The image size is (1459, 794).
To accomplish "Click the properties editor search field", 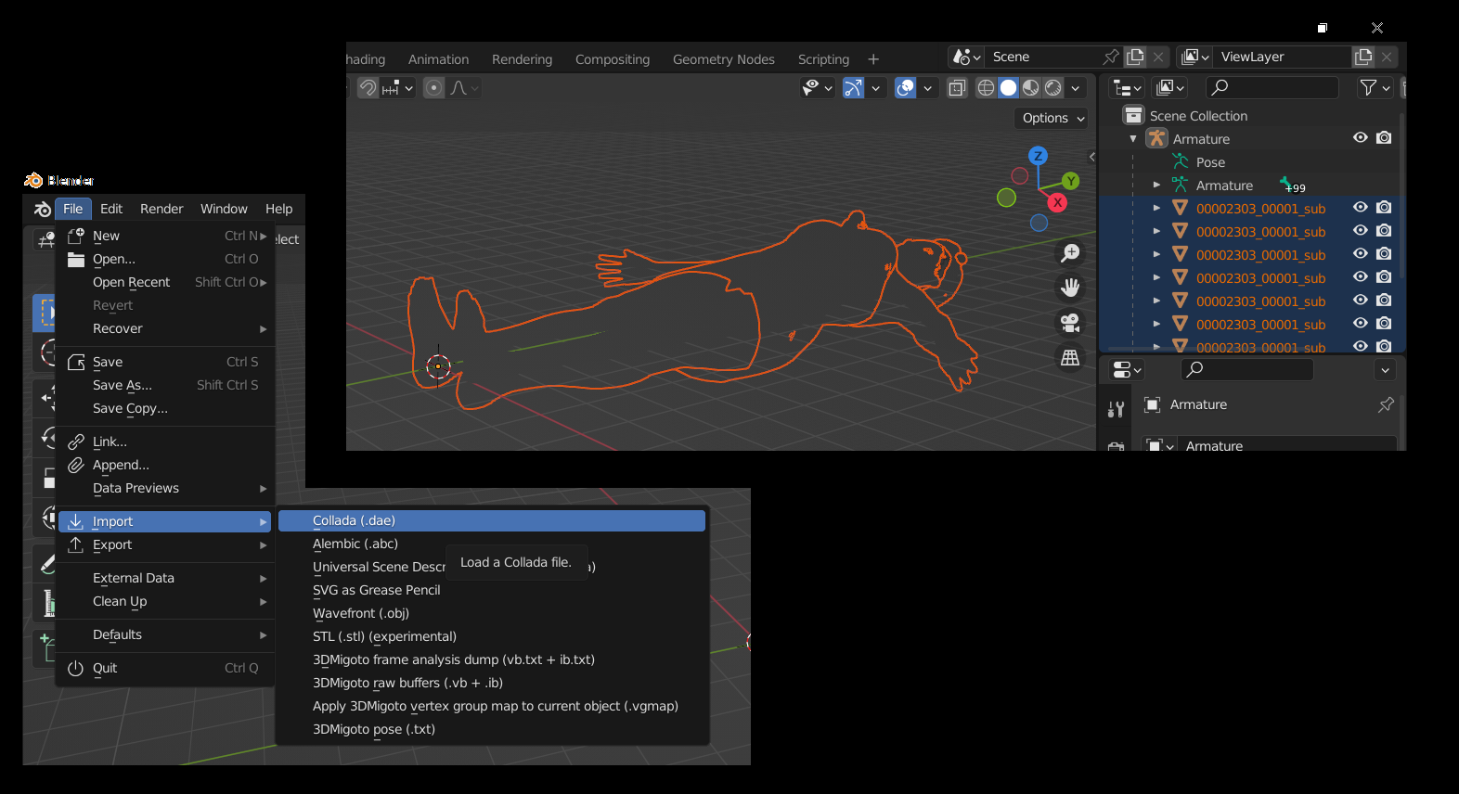I will click(x=1246, y=370).
